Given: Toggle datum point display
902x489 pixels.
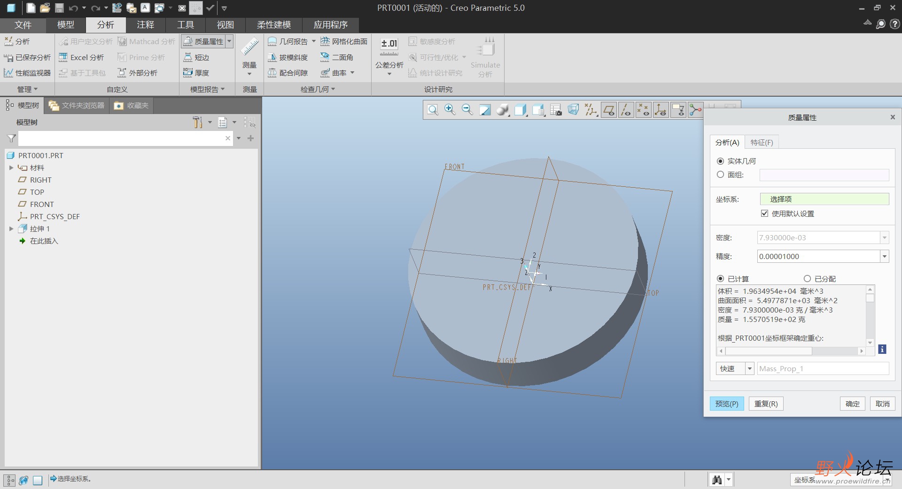Looking at the screenshot, I should click(x=643, y=110).
